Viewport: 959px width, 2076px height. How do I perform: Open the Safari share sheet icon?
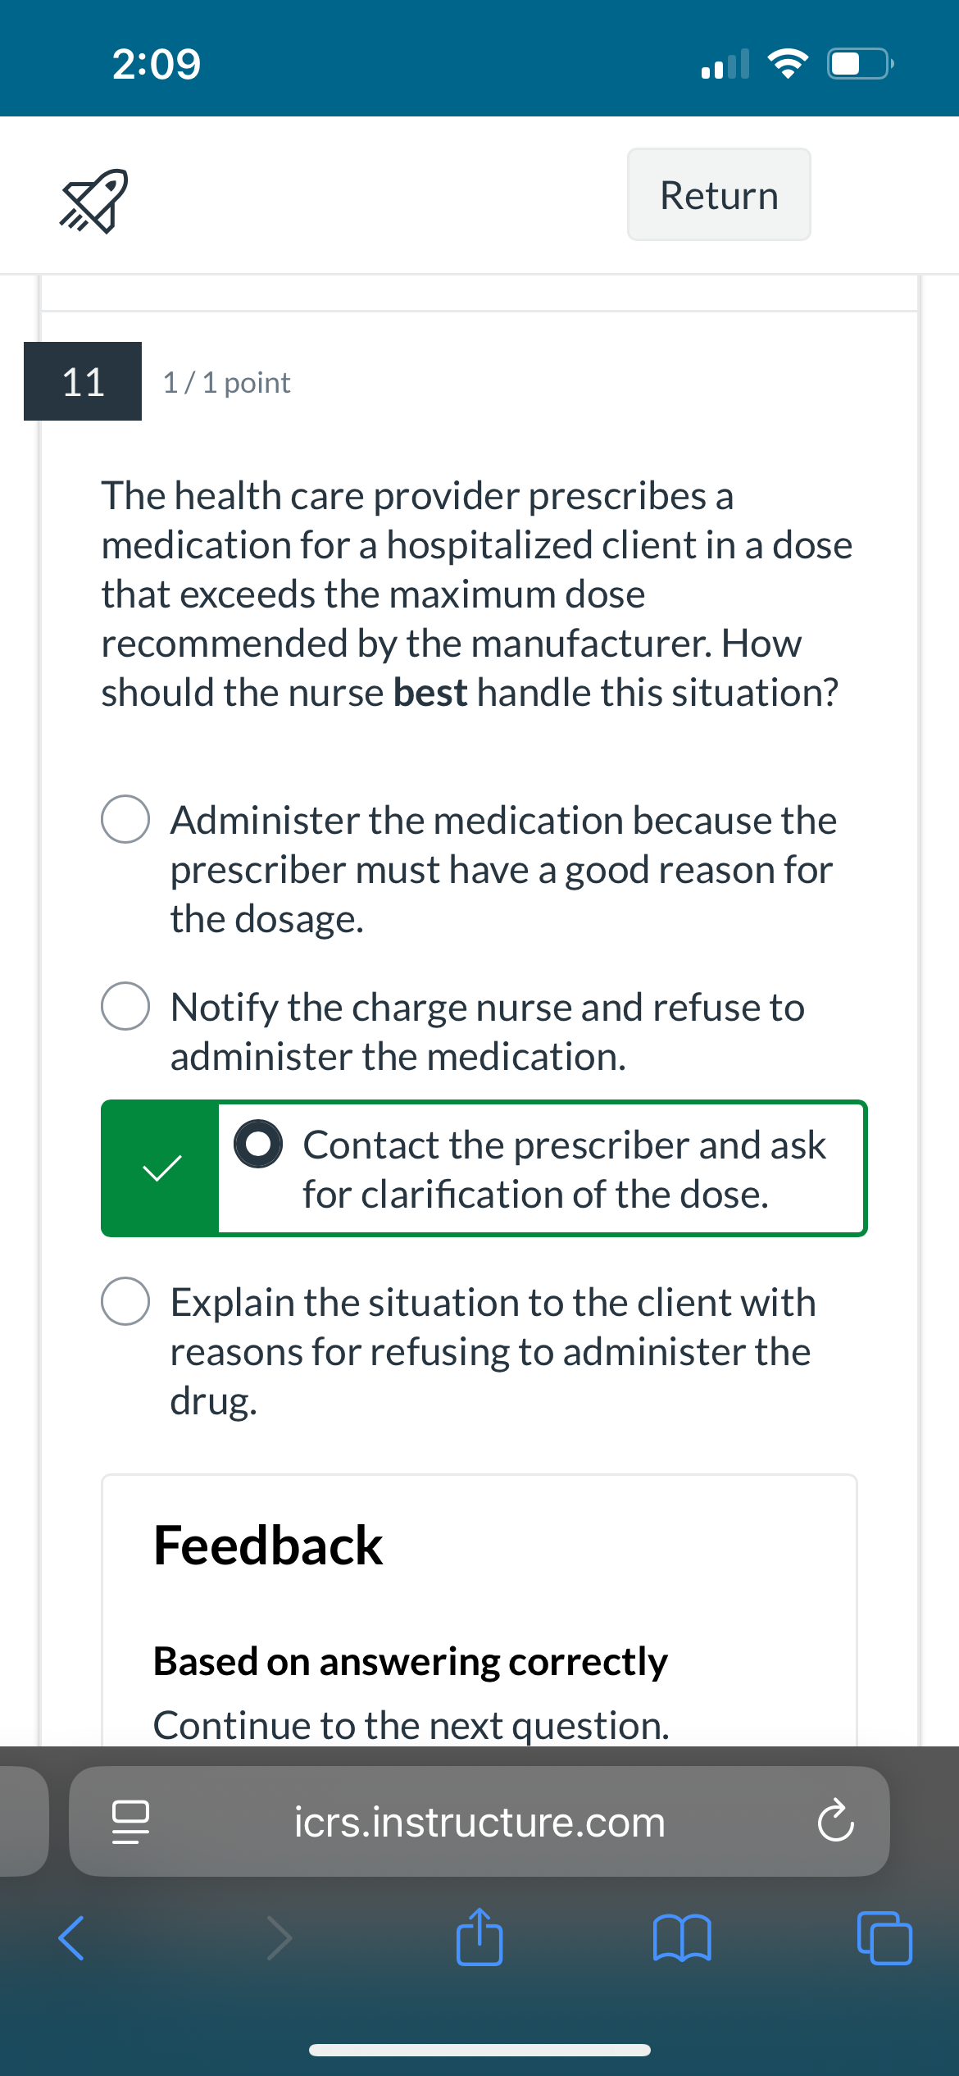pos(479,1937)
